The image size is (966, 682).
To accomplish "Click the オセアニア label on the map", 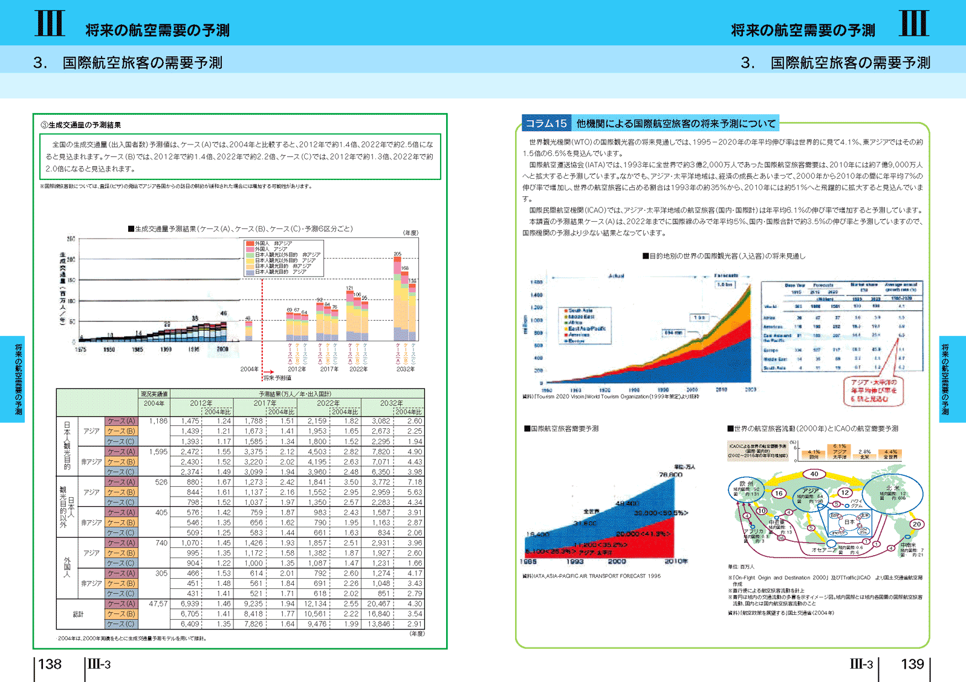I will (x=824, y=550).
